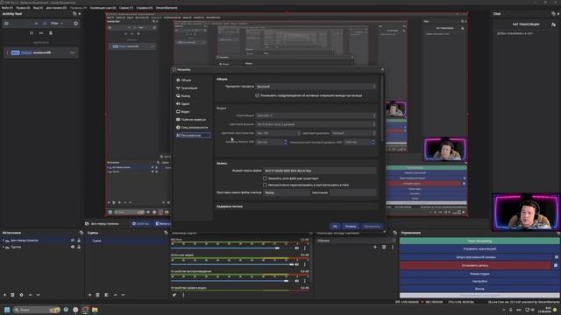Expand the second source group row

(4, 247)
